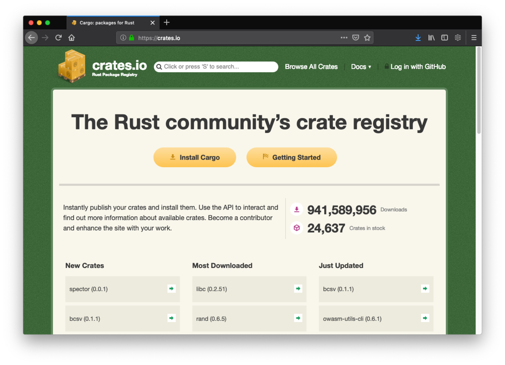Click the arrow on rand row
Viewport: 505px width, 365px height.
[x=298, y=318]
